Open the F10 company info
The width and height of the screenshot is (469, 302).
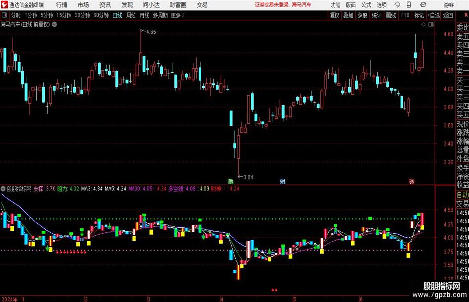click(x=405, y=15)
